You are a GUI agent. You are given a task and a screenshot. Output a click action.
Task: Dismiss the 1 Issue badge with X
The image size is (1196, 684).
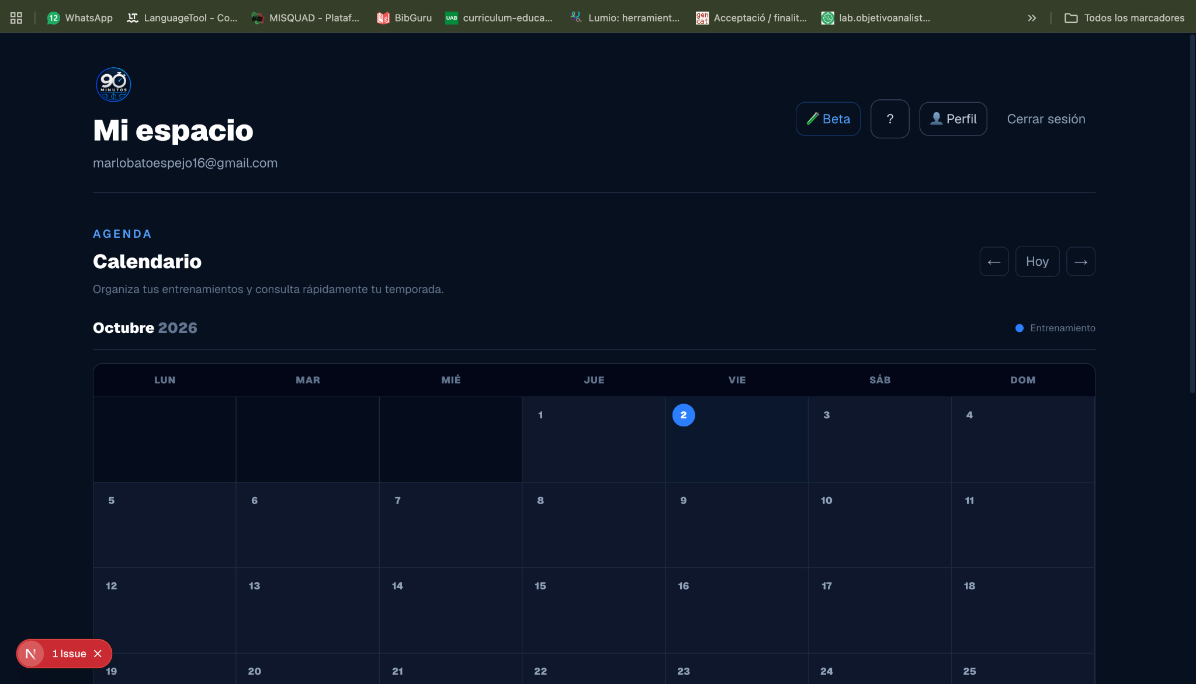click(98, 654)
